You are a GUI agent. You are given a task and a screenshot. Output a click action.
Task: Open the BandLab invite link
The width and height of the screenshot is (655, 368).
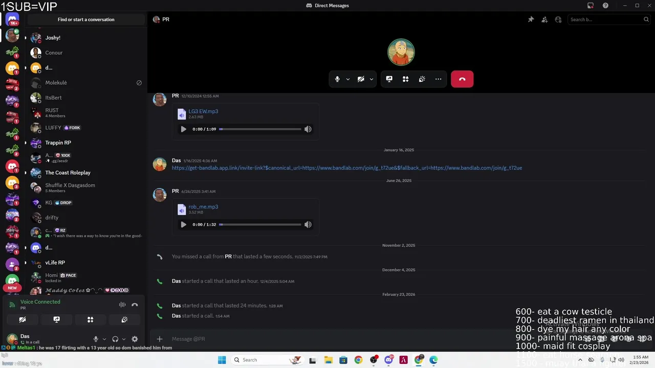pos(347,168)
